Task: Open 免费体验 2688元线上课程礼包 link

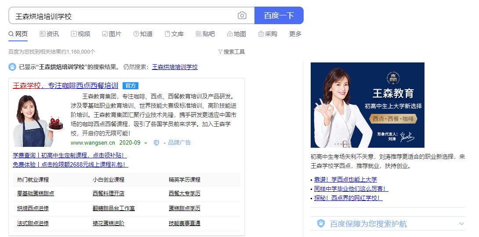Action: pos(70,164)
